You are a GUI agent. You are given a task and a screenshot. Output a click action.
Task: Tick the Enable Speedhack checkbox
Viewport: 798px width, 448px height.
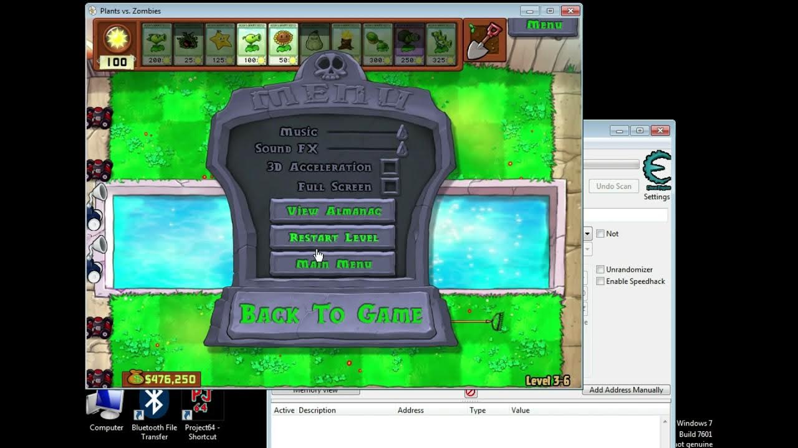(x=600, y=281)
